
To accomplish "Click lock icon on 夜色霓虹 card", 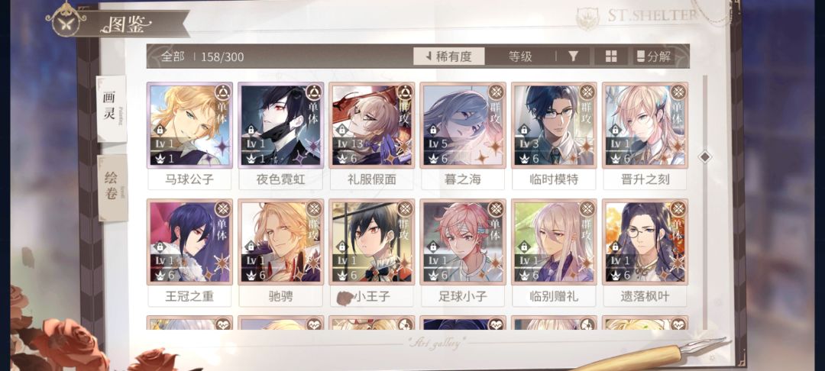I will (x=251, y=129).
